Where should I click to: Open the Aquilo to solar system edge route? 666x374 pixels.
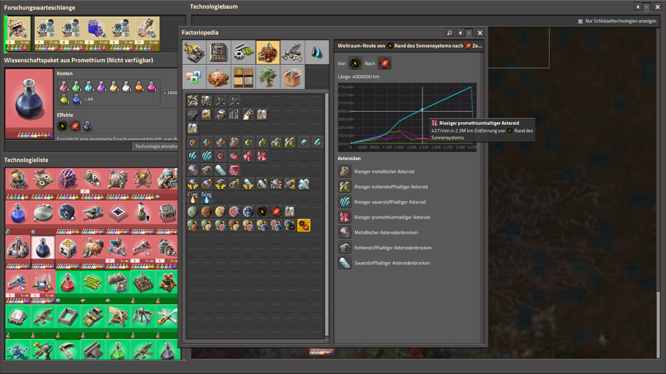[290, 225]
